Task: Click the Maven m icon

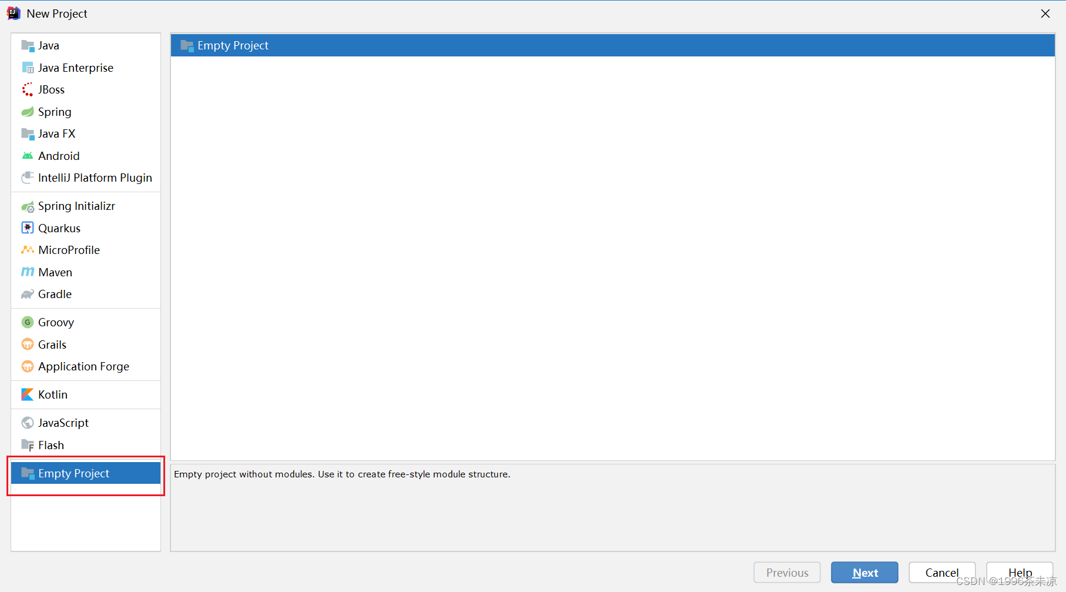Action: click(28, 272)
